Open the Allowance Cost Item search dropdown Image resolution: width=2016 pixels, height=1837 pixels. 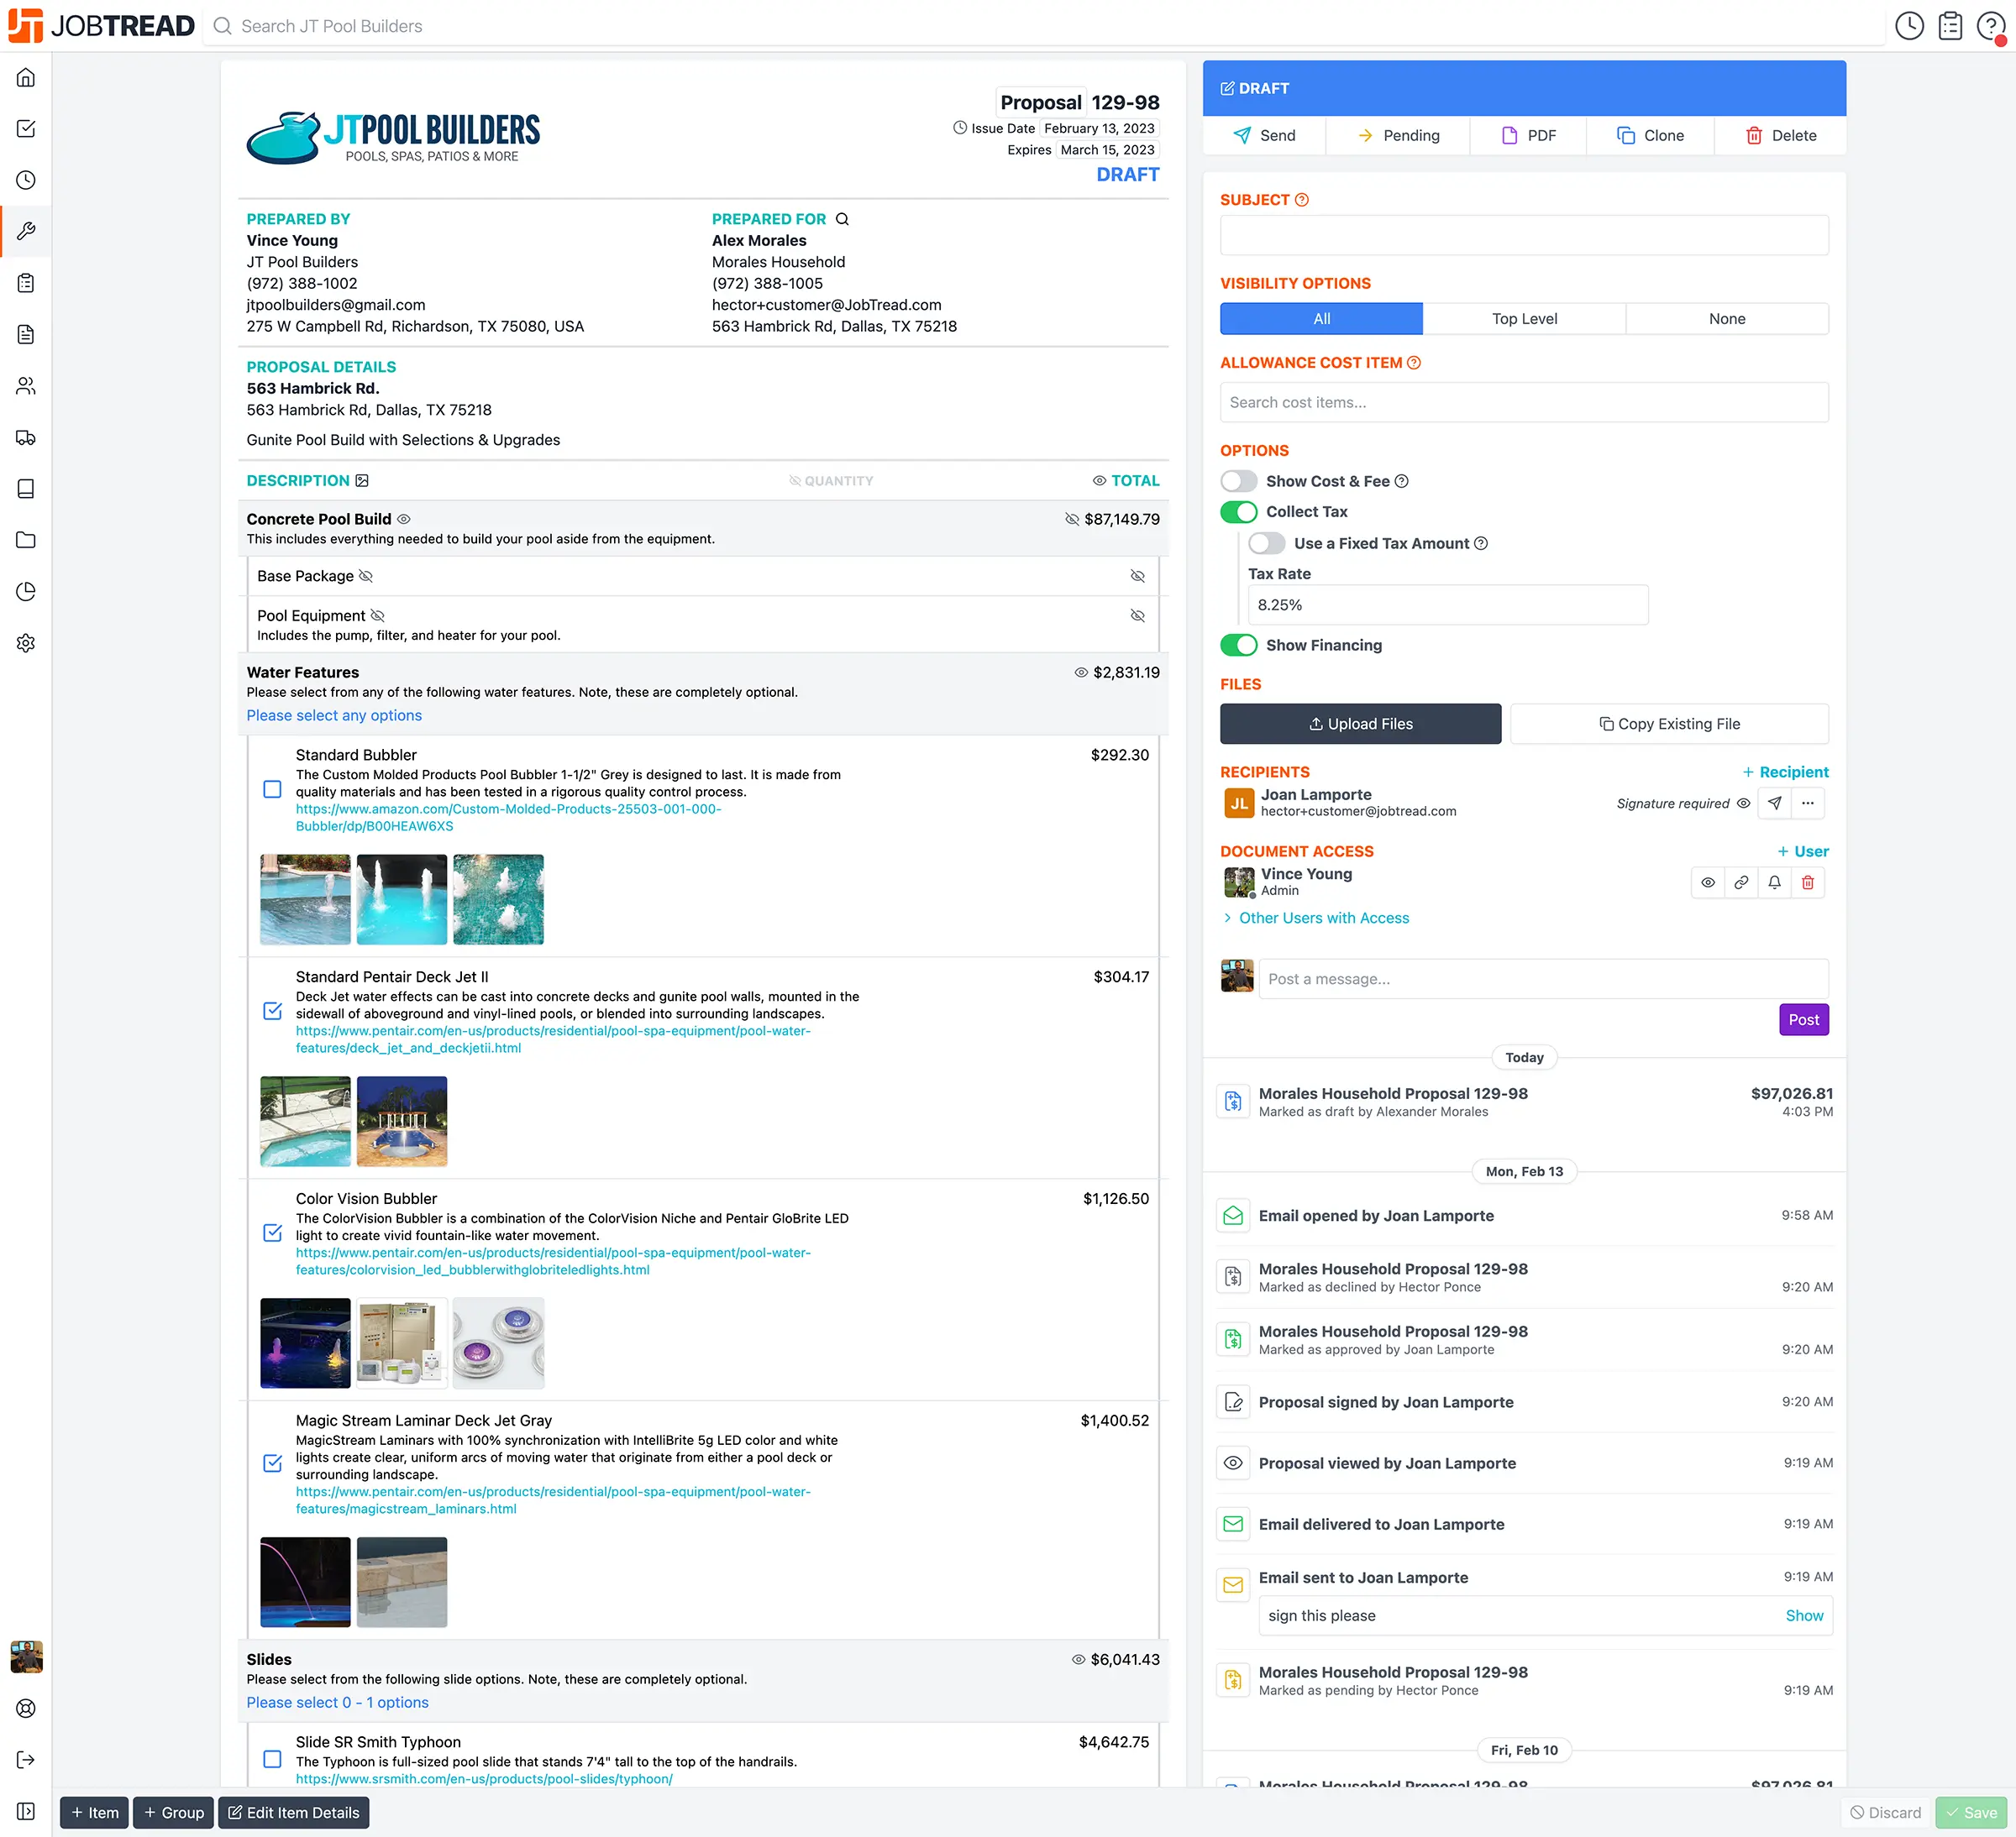(1523, 403)
